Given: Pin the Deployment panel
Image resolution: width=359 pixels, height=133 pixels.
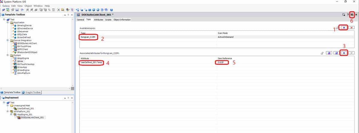Looking at the screenshot, I should tap(69, 98).
